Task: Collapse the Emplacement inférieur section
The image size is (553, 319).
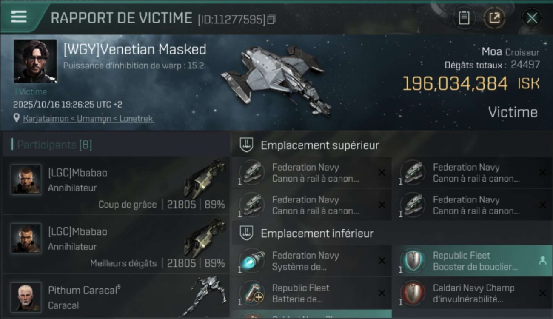Action: click(x=391, y=233)
